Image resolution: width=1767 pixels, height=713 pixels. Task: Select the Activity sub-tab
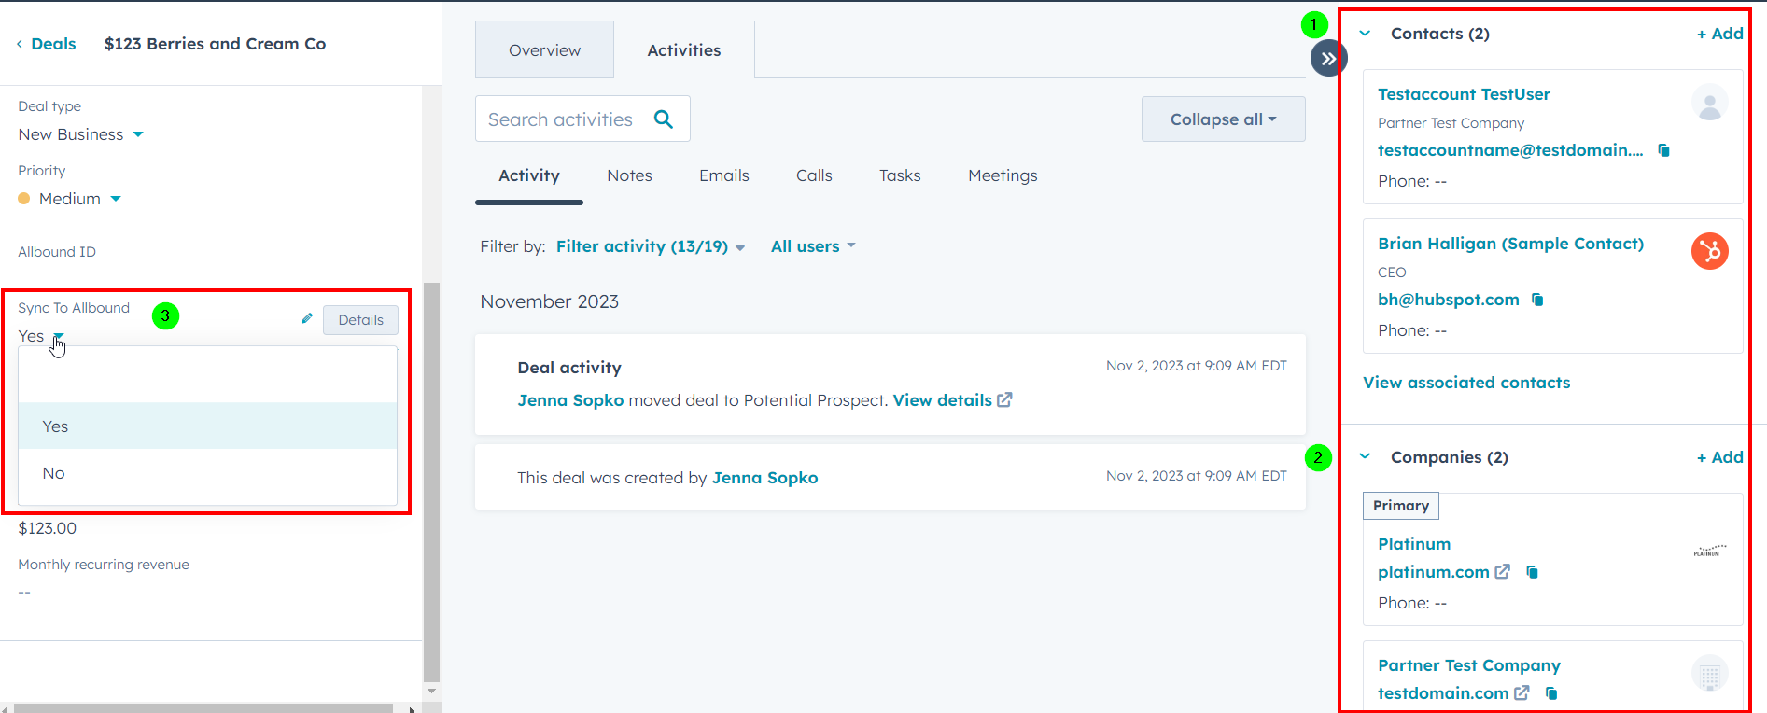[x=529, y=175]
